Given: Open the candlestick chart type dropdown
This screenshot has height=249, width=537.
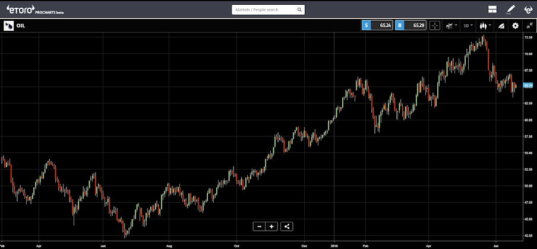Looking at the screenshot, I should 486,25.
